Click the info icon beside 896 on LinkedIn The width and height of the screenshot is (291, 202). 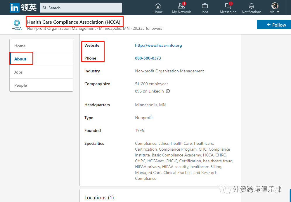coord(168,91)
